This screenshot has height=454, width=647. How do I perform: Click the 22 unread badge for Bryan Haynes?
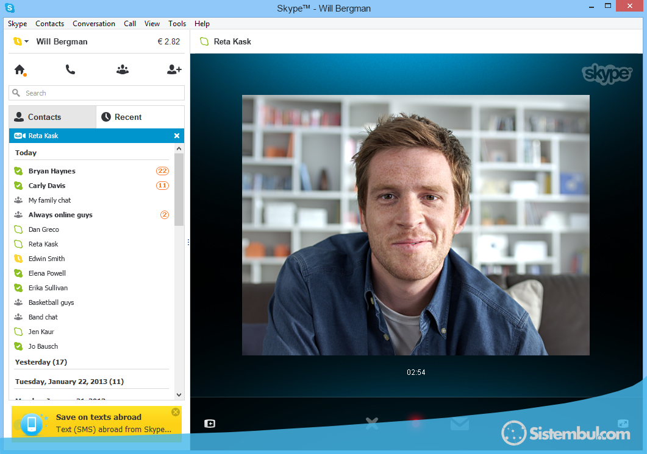click(x=163, y=171)
